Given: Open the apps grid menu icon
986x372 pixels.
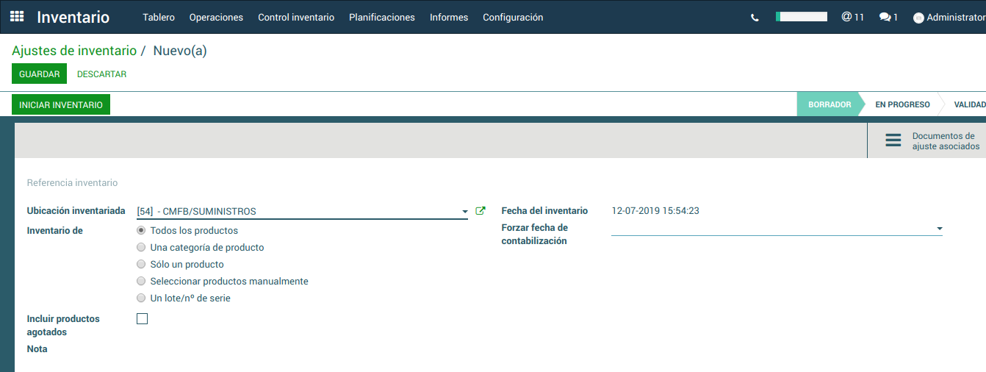Looking at the screenshot, I should (17, 17).
